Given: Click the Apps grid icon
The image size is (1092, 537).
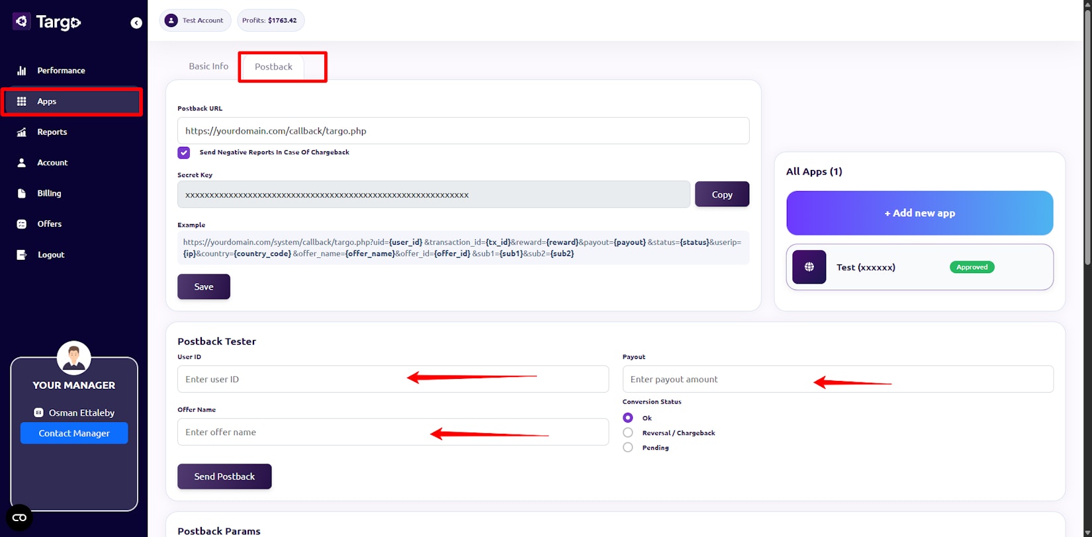Looking at the screenshot, I should point(22,101).
